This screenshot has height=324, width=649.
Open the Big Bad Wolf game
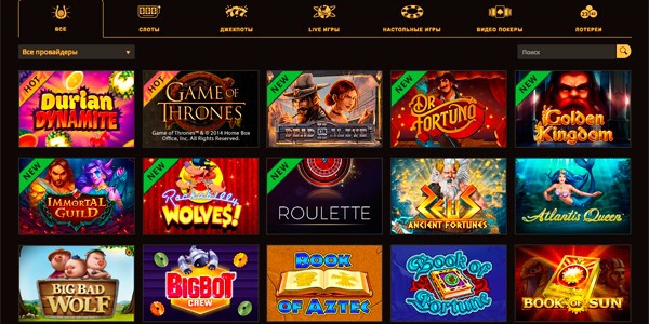[76, 283]
